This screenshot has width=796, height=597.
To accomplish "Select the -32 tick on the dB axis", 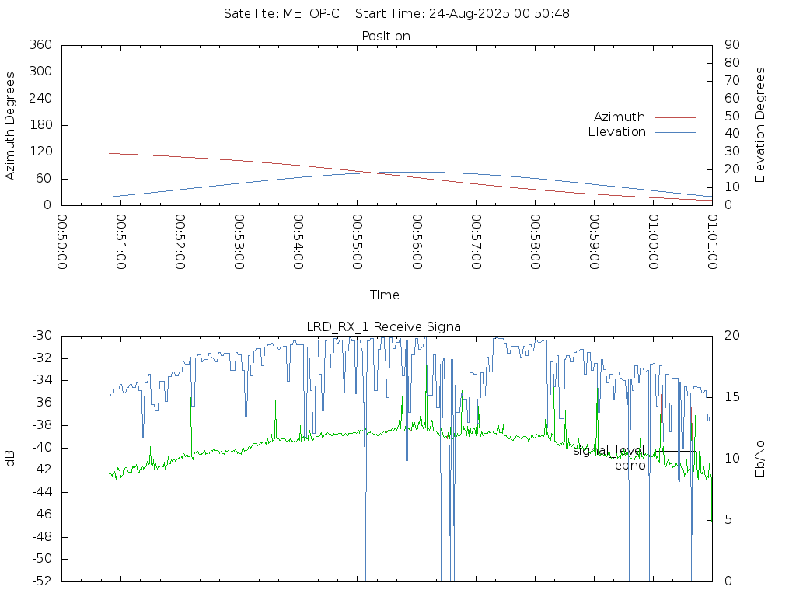I will coord(42,358).
